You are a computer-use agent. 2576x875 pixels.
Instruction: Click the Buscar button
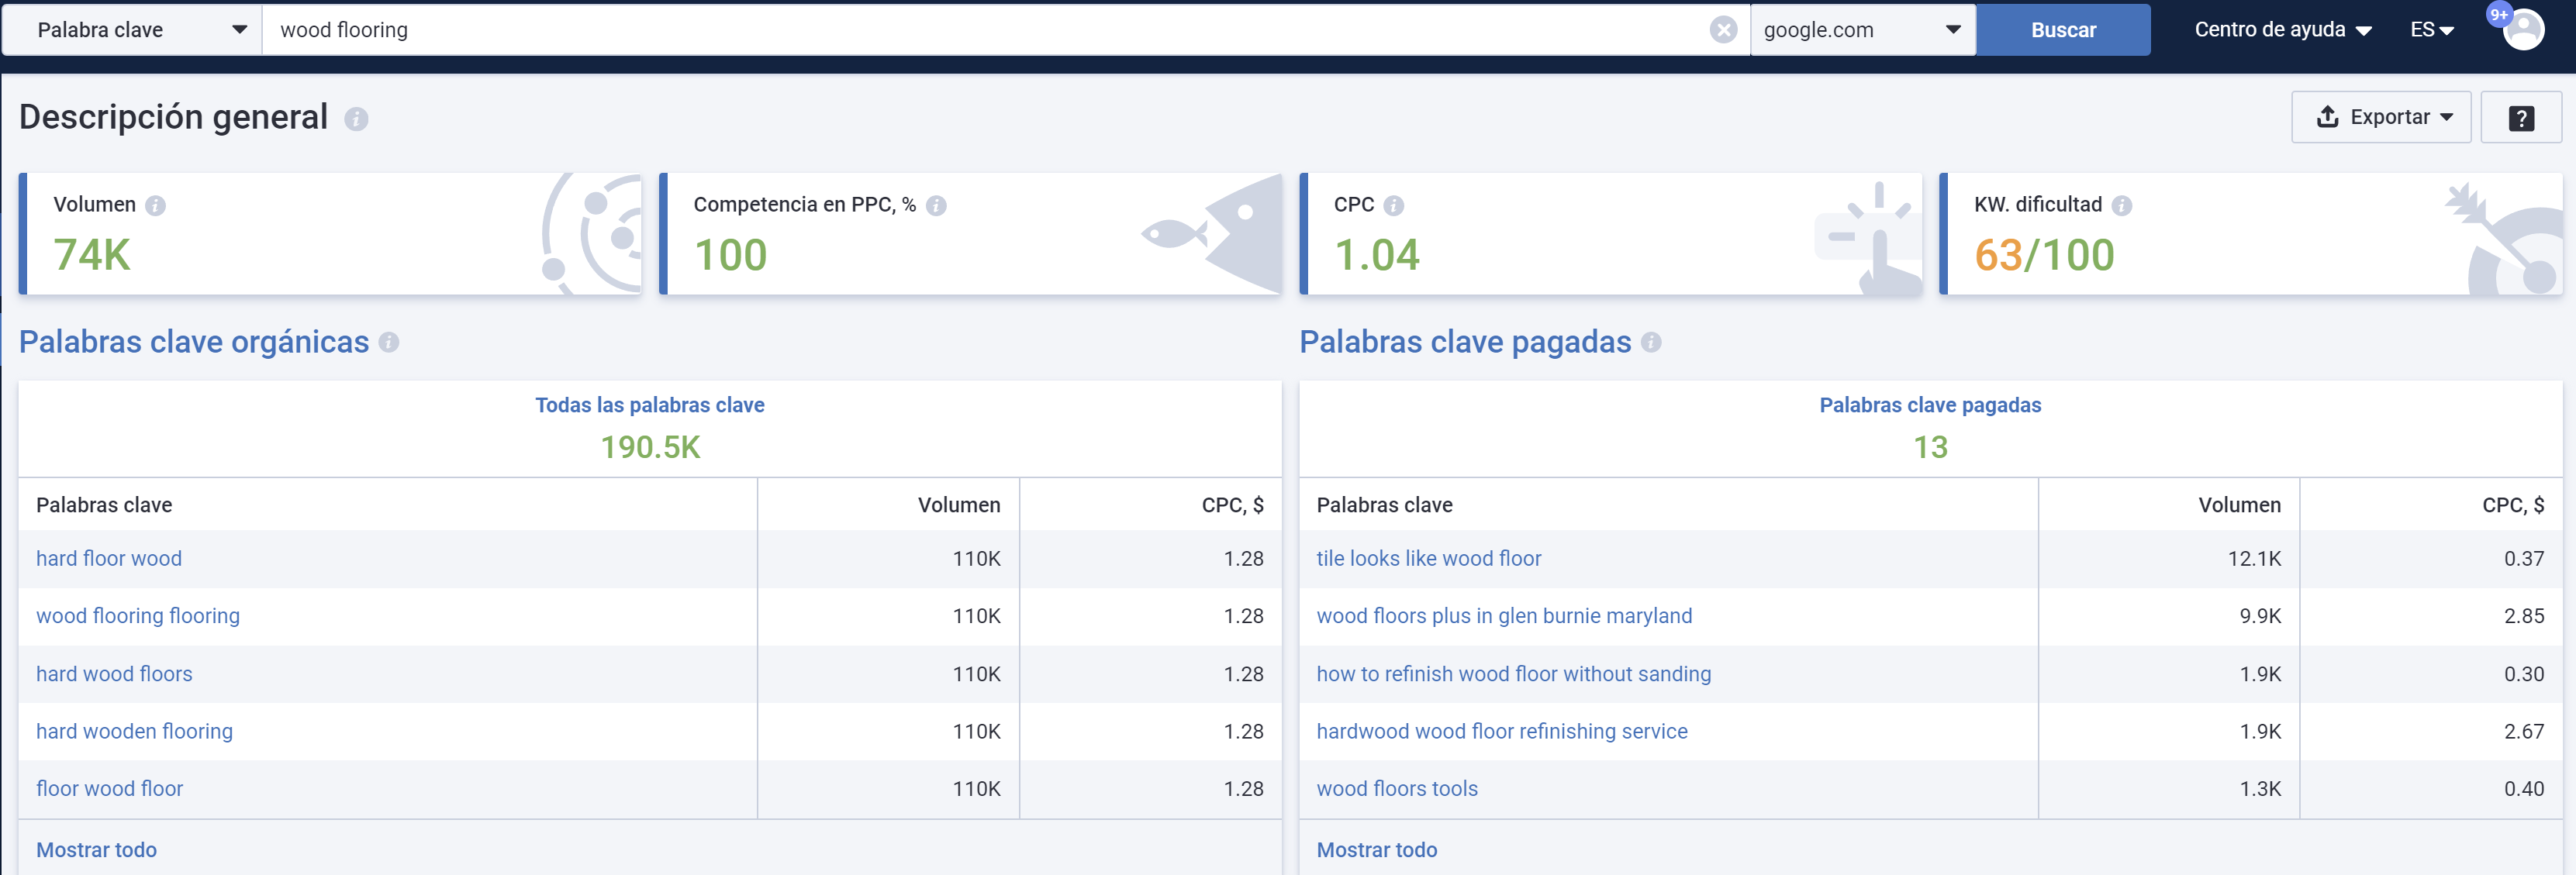coord(2063,29)
